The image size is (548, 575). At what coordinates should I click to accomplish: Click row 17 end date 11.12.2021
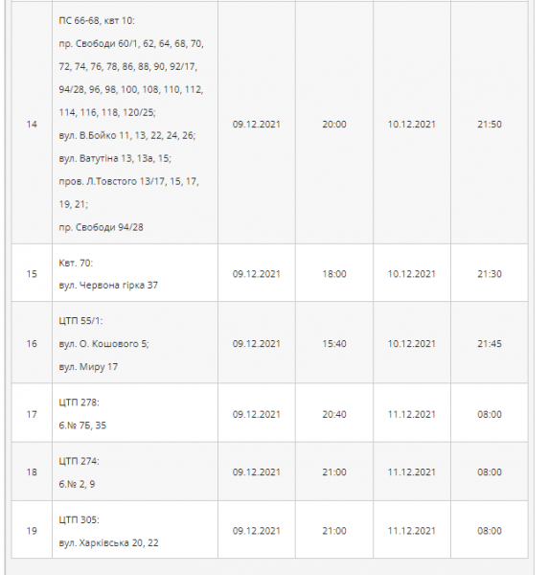click(412, 414)
